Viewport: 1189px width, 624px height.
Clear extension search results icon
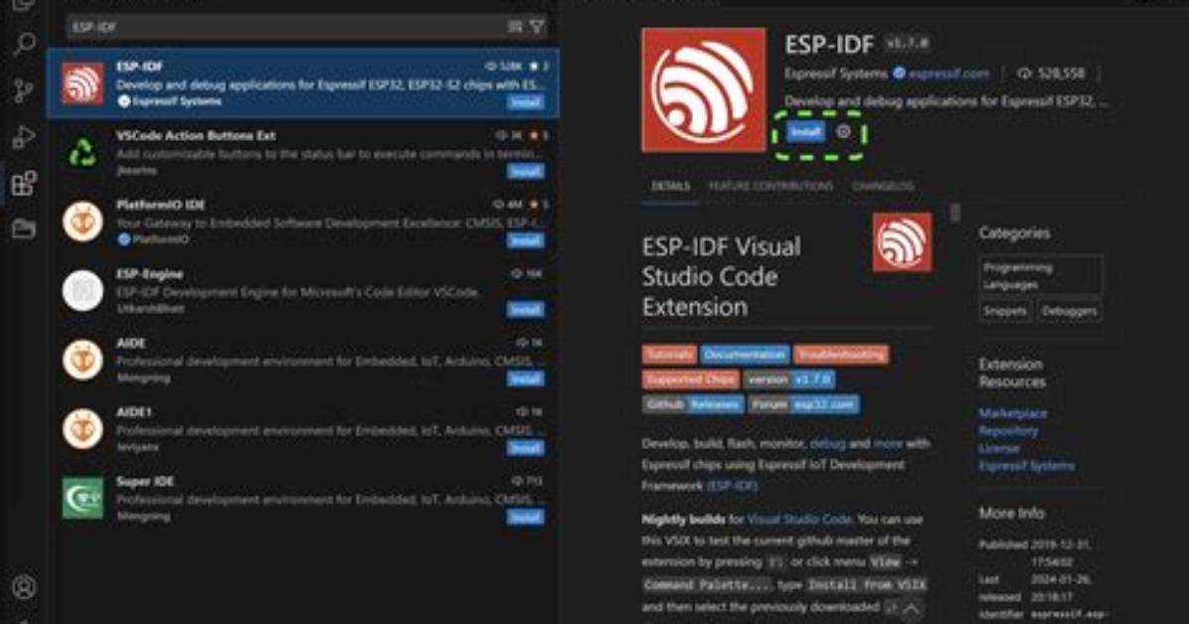[515, 27]
